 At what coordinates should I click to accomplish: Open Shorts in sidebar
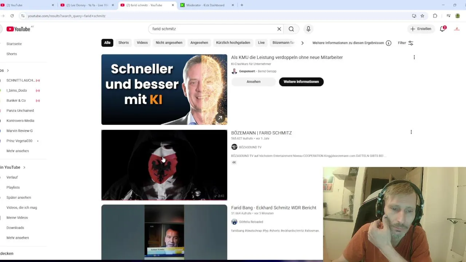pyautogui.click(x=12, y=54)
